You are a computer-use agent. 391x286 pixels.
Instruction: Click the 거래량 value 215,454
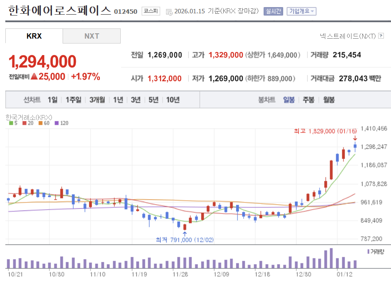(x=347, y=55)
